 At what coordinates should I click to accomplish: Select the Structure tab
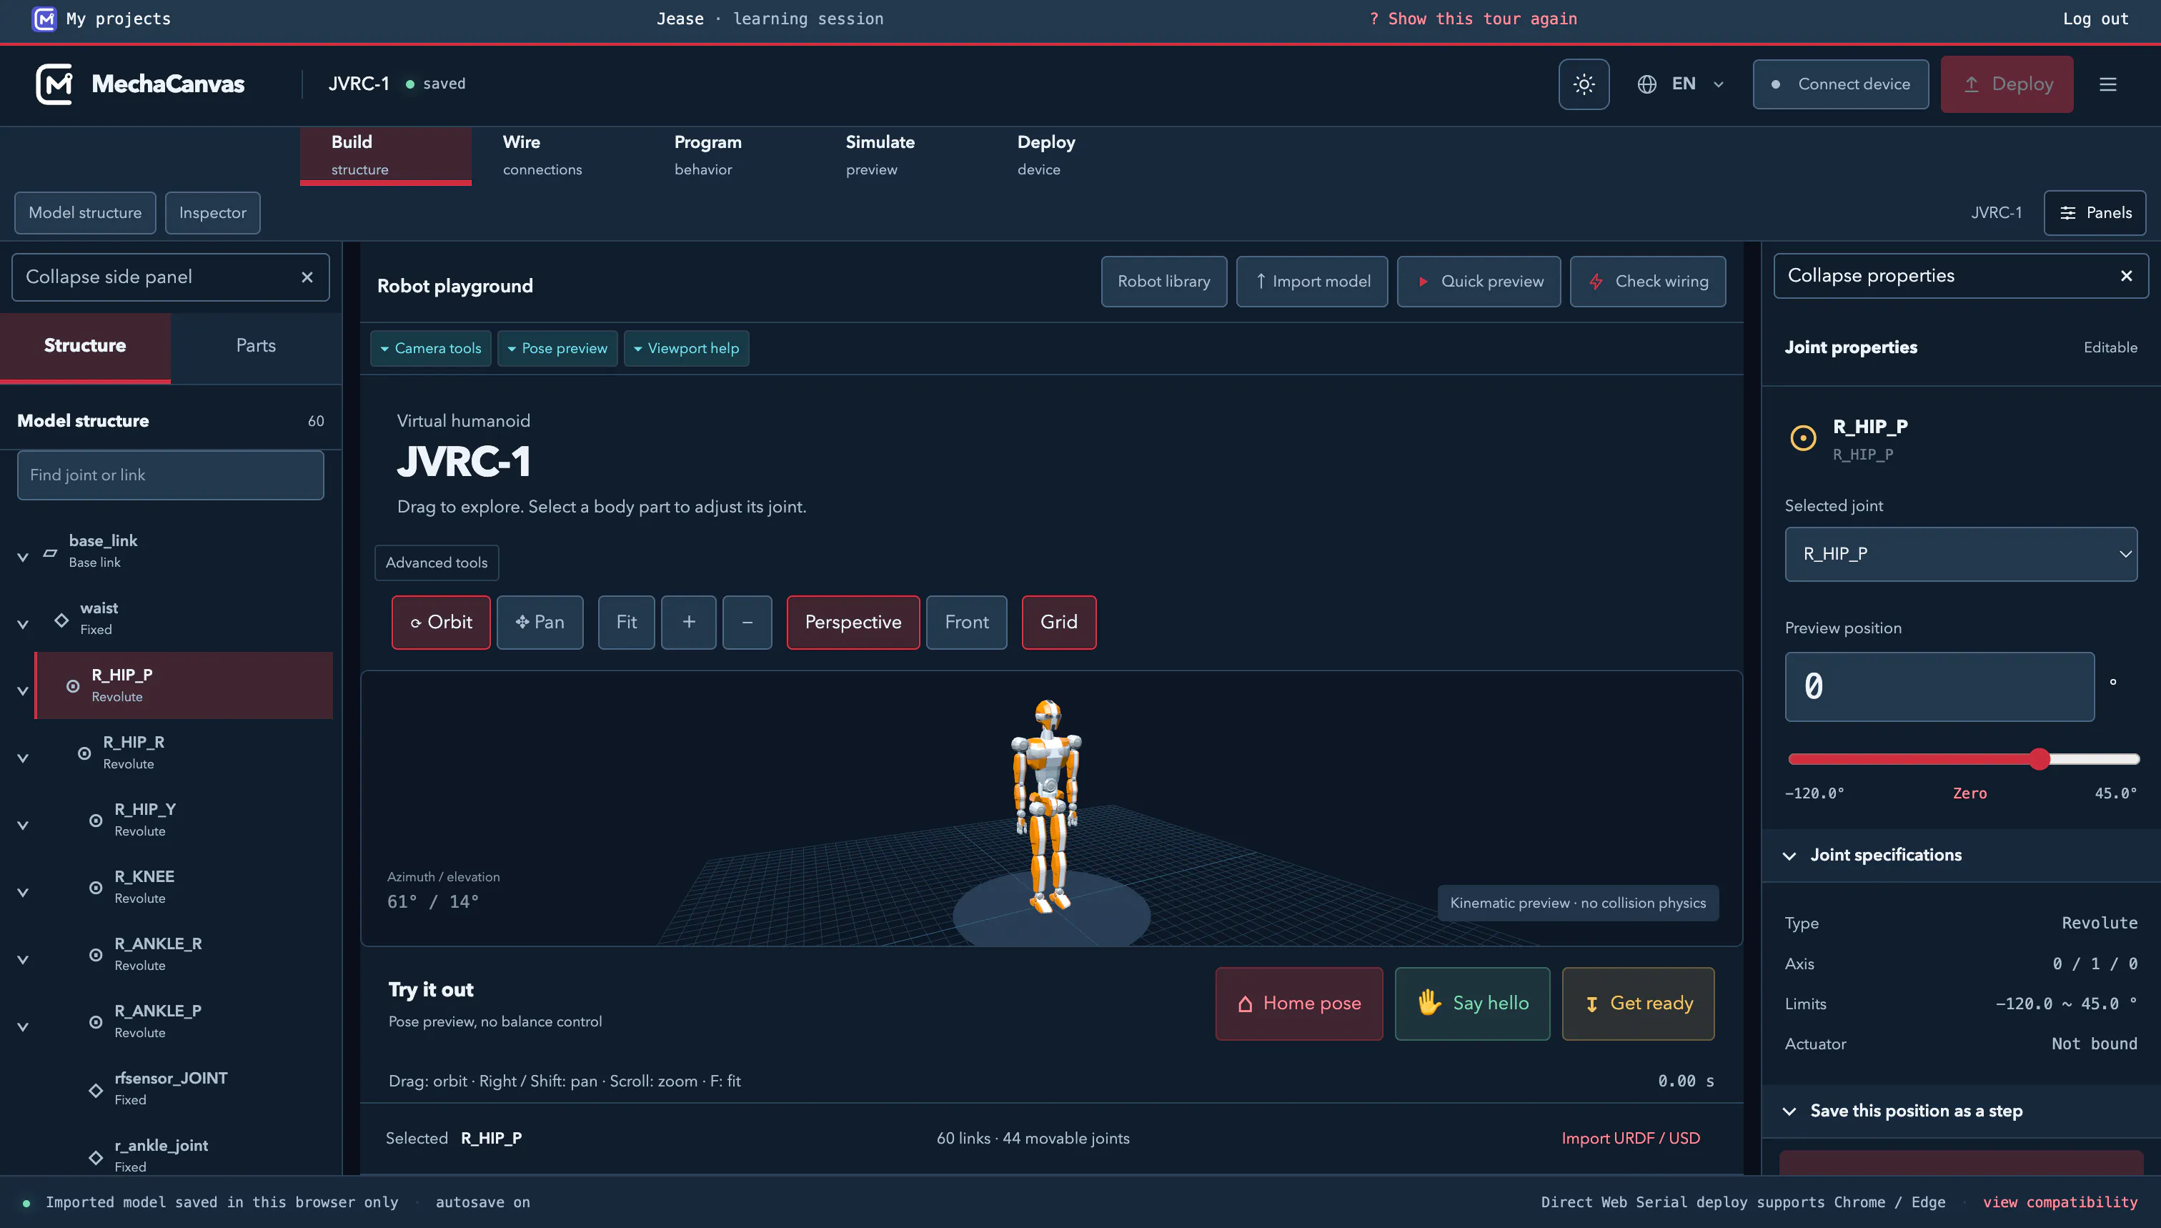click(x=85, y=346)
